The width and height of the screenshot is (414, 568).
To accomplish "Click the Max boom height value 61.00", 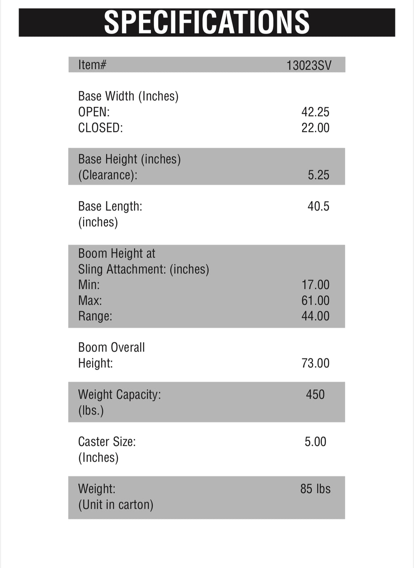I will tap(315, 301).
